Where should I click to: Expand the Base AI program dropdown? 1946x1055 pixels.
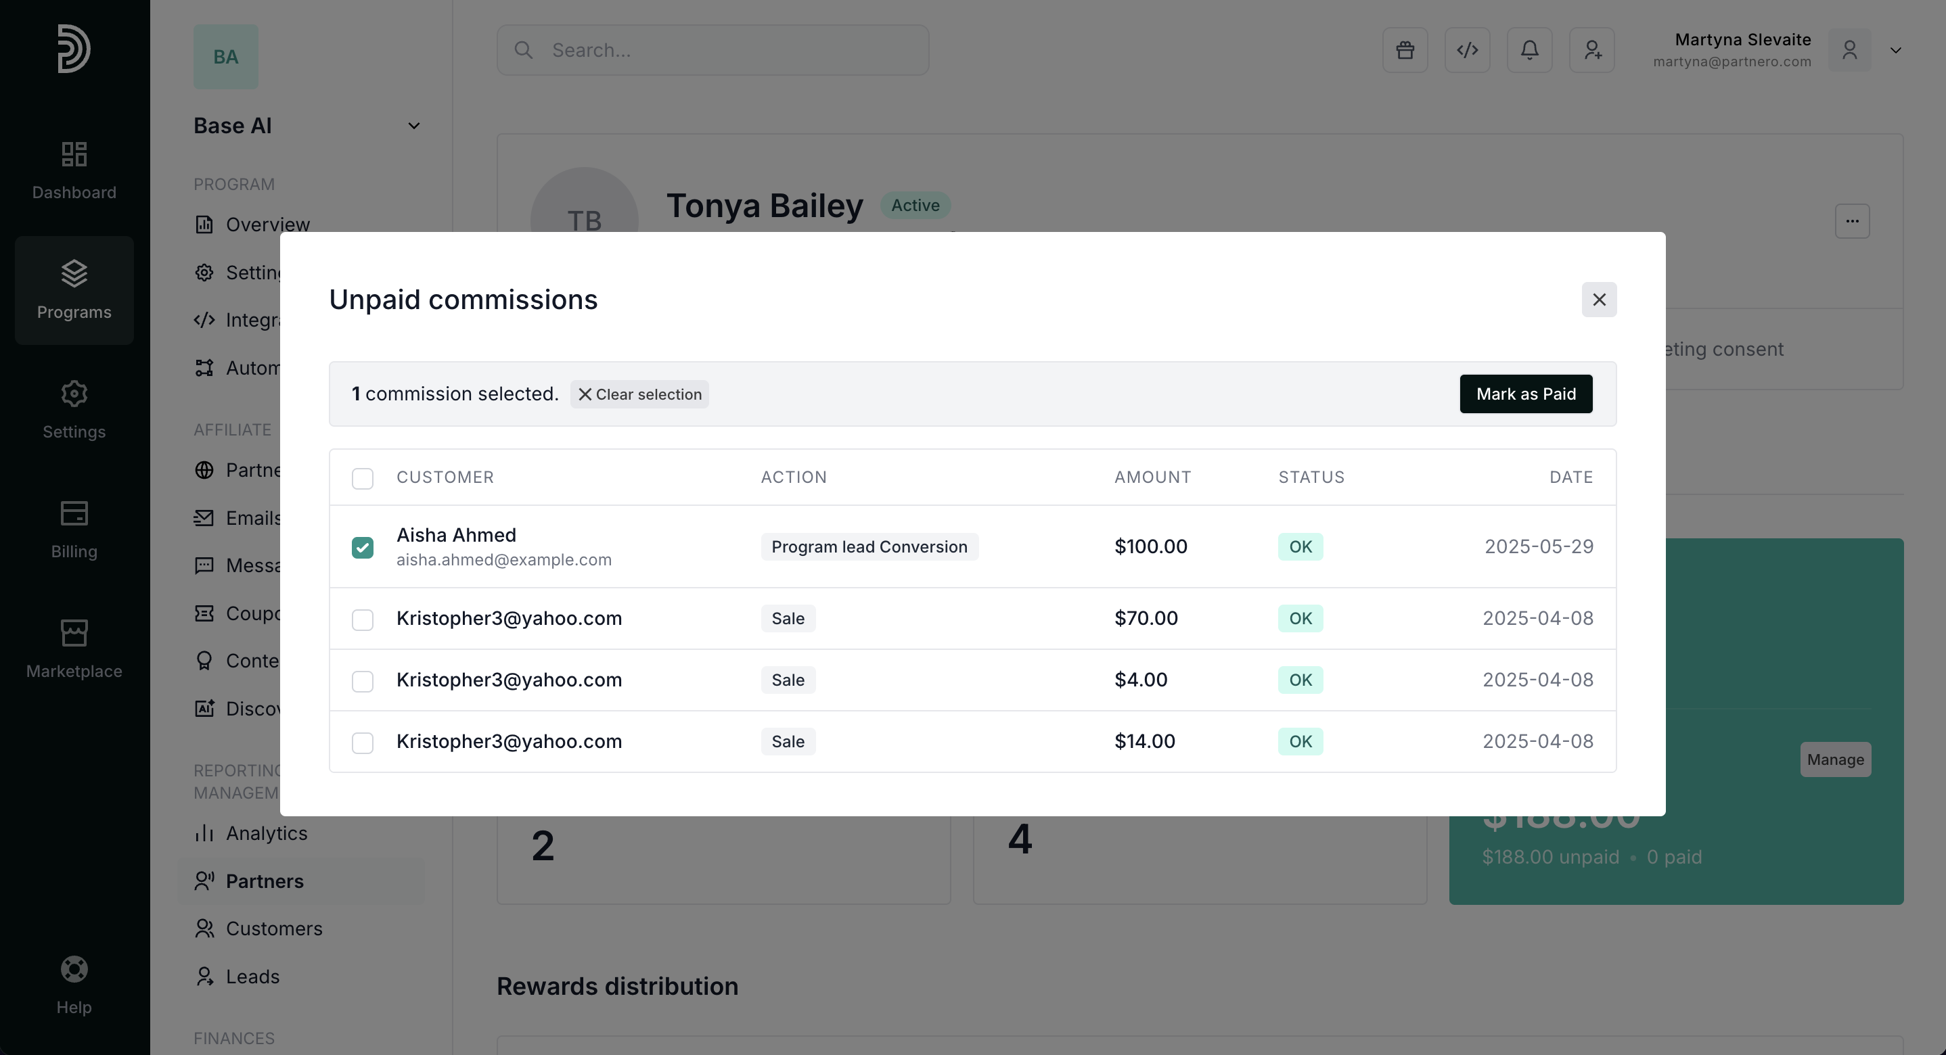413,126
